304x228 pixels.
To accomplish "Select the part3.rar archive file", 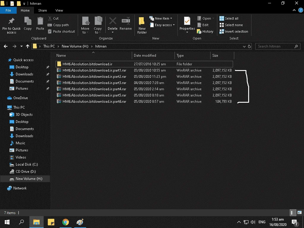I will pos(144,83).
